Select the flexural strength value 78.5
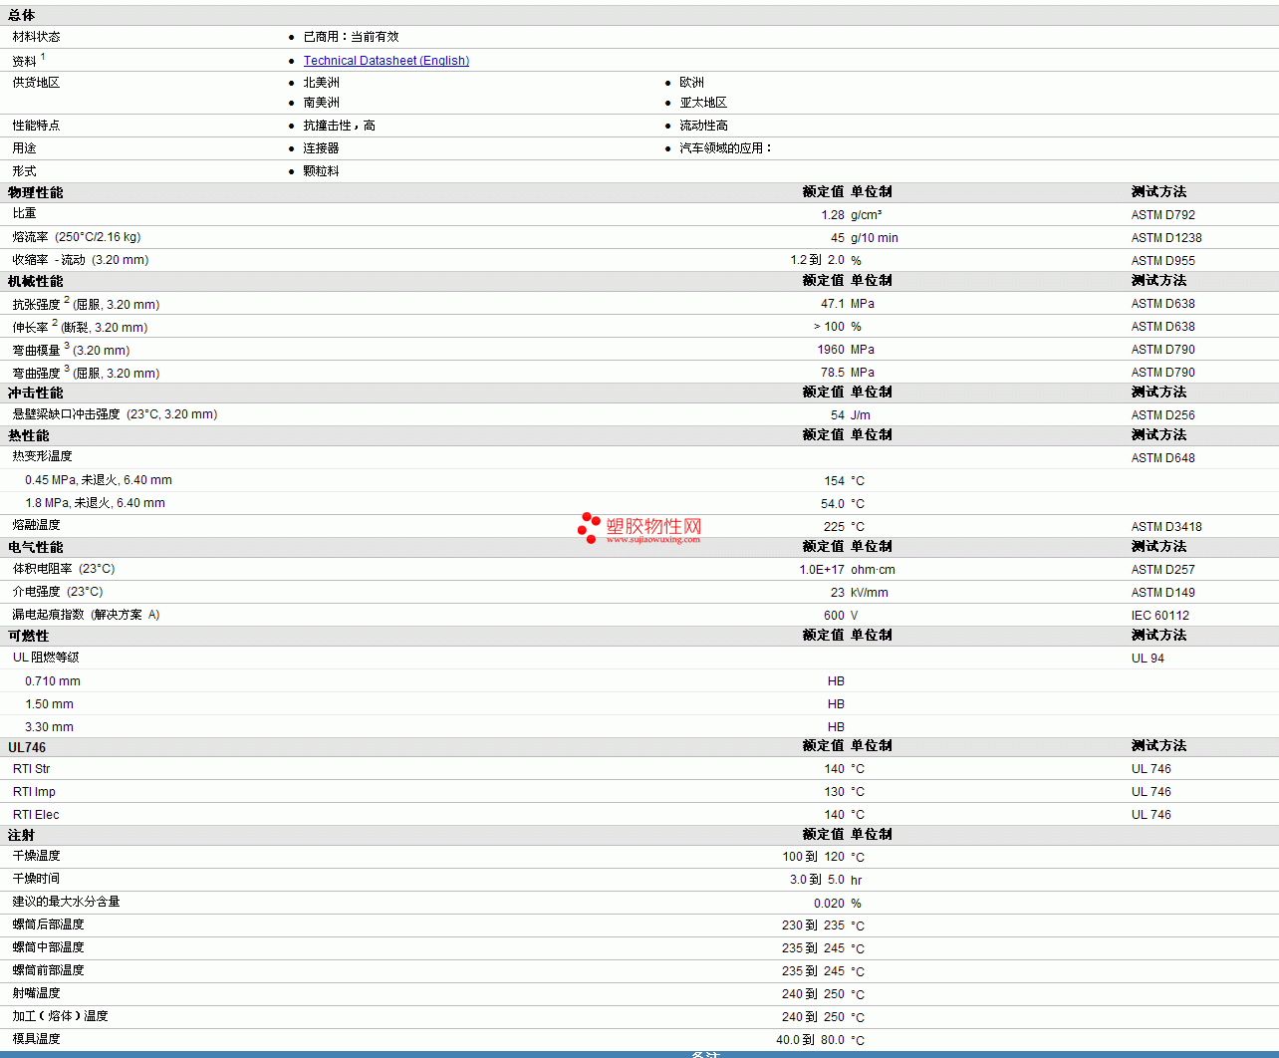The height and width of the screenshot is (1058, 1279). point(833,373)
